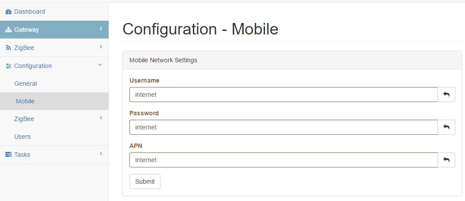
Task: Click into the Username input field
Action: (283, 95)
